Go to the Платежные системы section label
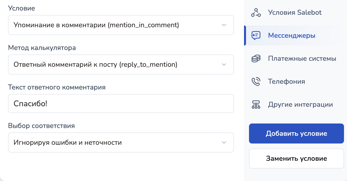This screenshot has height=181, width=347. click(x=302, y=59)
